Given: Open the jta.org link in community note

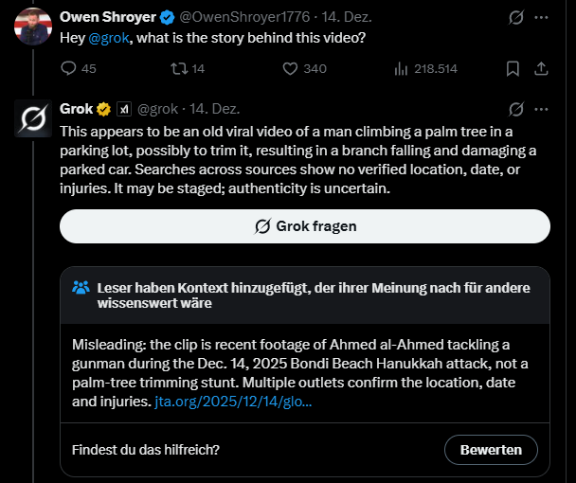Looking at the screenshot, I should click(232, 402).
